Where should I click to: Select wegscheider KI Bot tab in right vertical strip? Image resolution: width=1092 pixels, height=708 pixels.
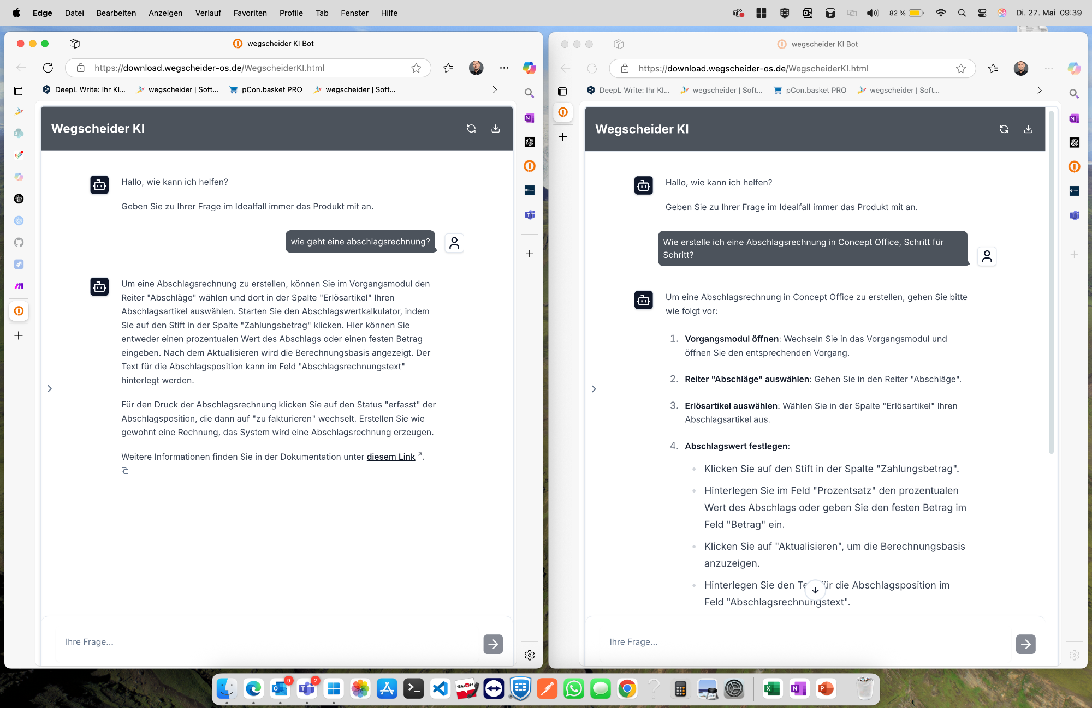pyautogui.click(x=563, y=112)
